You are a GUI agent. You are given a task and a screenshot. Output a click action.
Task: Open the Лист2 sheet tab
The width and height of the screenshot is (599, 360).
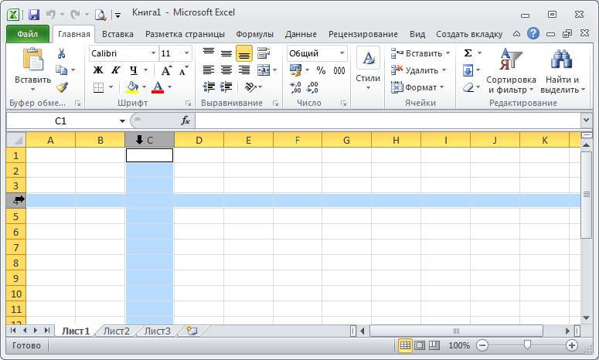pos(117,331)
